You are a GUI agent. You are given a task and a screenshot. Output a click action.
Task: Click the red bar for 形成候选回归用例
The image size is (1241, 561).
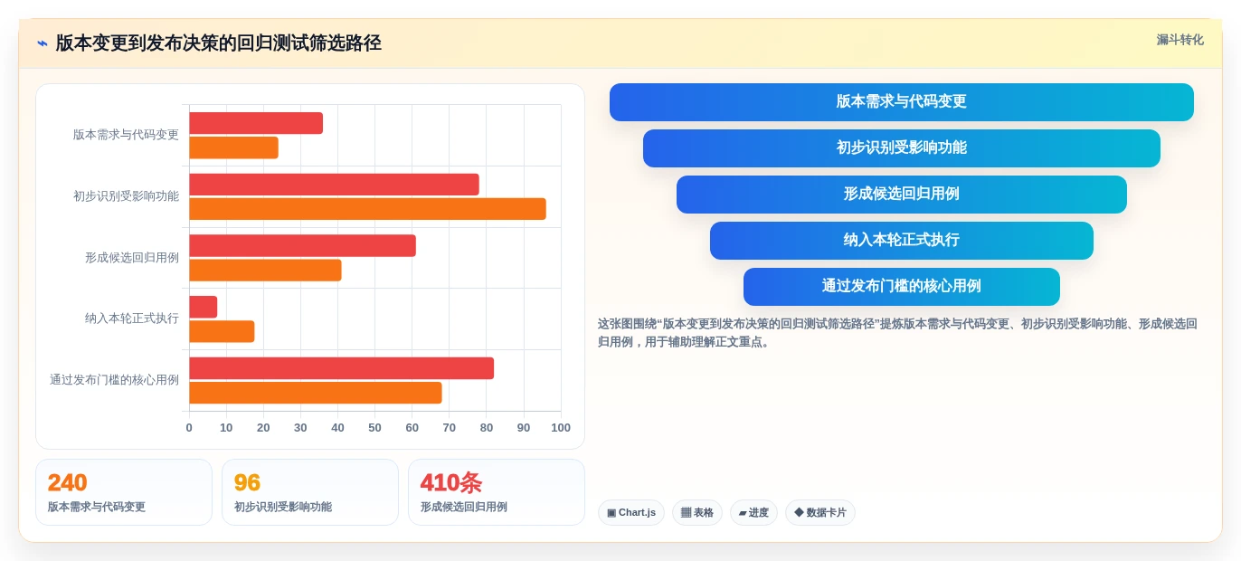(302, 246)
